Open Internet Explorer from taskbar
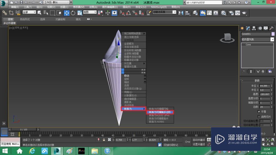 click(x=32, y=151)
